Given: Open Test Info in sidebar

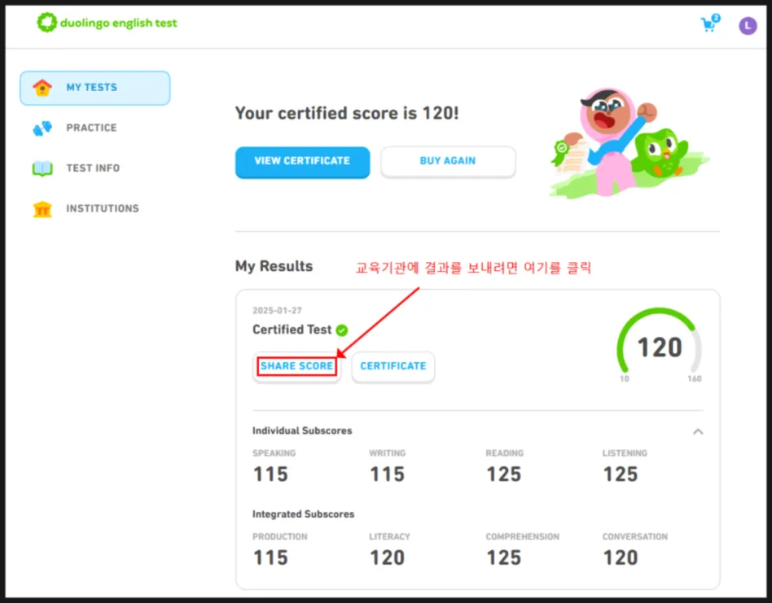Looking at the screenshot, I should [93, 168].
